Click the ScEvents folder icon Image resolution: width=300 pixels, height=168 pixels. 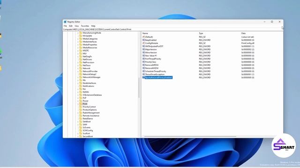(x=81, y=127)
